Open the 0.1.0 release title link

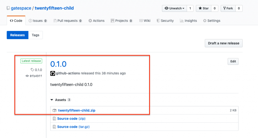click(x=58, y=64)
